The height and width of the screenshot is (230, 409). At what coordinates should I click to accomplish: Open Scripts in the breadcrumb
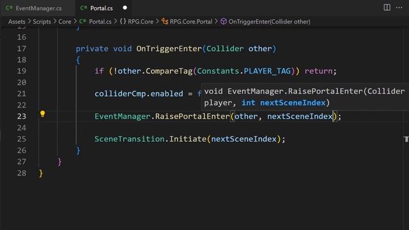(x=42, y=22)
